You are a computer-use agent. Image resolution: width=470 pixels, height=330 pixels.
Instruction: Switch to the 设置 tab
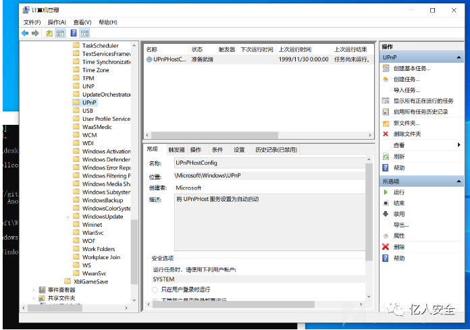(x=239, y=150)
